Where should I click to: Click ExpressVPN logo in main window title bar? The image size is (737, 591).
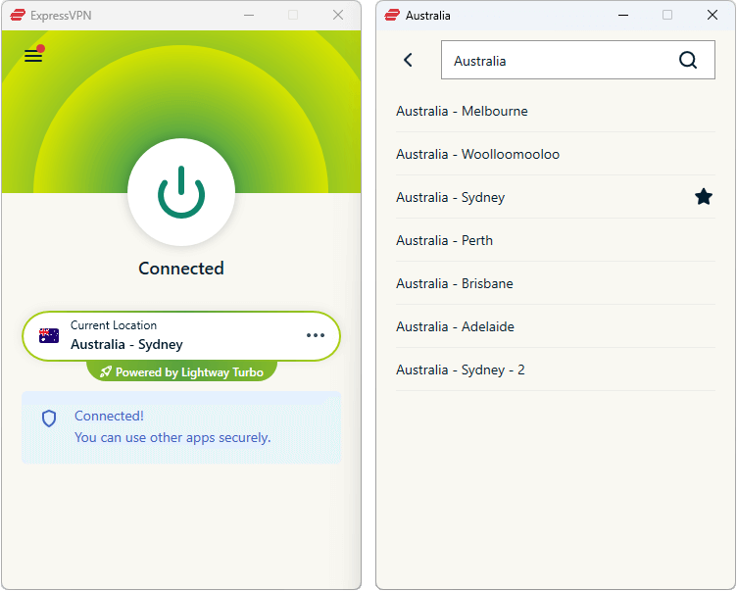coord(18,15)
